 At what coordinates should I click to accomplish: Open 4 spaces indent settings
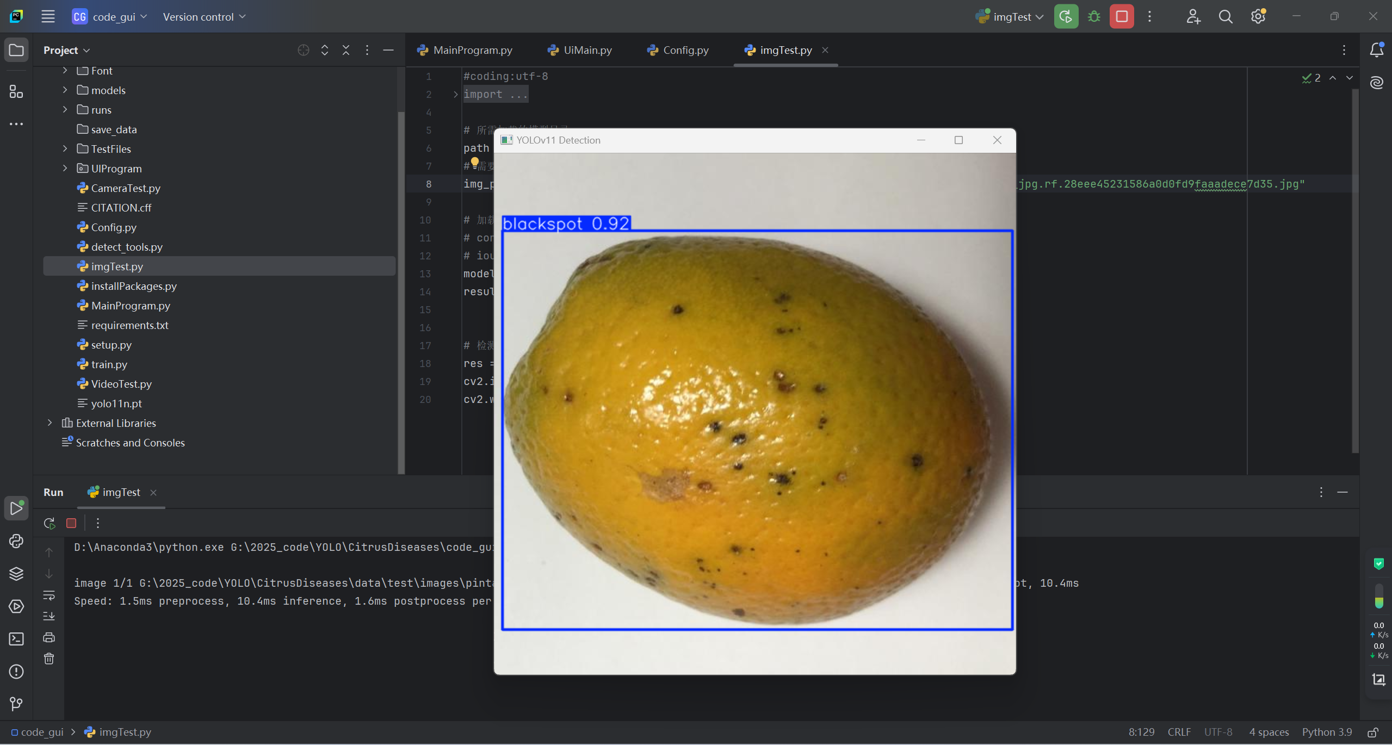point(1269,732)
